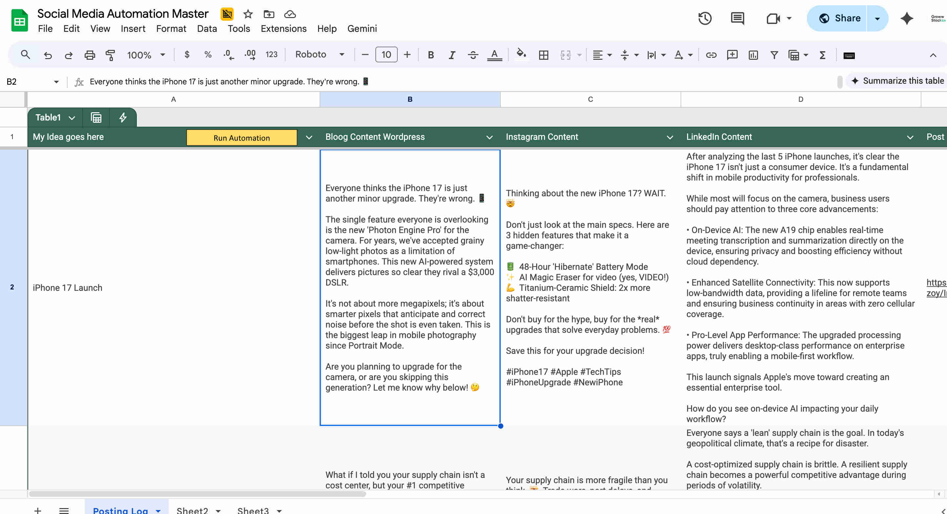Toggle bold formatting
This screenshot has width=947, height=514.
431,55
